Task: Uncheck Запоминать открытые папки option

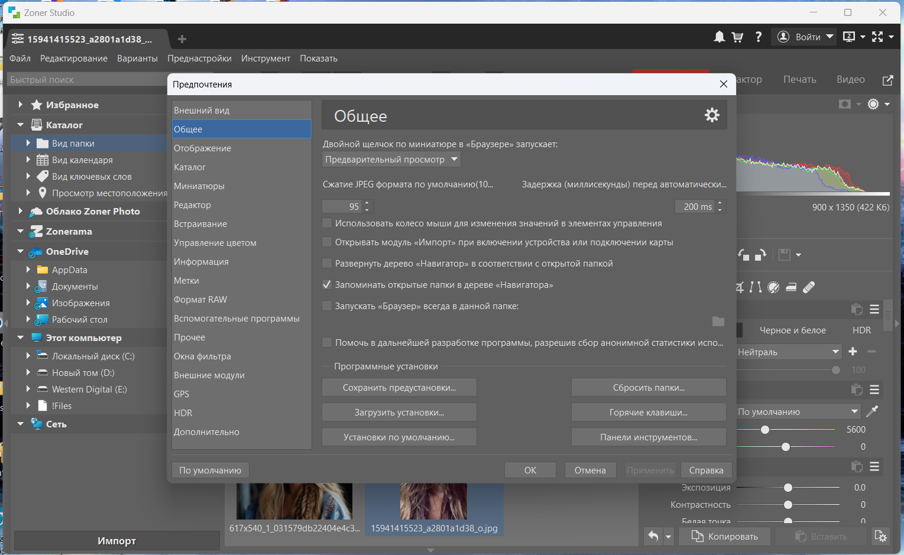Action: pyautogui.click(x=327, y=285)
